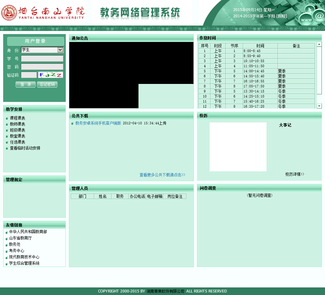Open the 校历详情>> calendar details link

(295, 174)
